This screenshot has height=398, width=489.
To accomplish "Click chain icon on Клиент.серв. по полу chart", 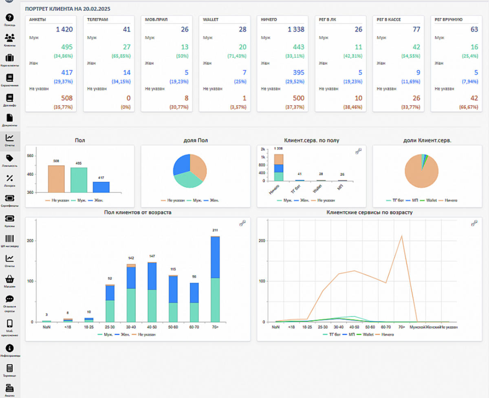I will (x=359, y=151).
